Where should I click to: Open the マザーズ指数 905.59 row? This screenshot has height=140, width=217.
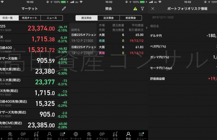pyautogui.click(x=35, y=60)
